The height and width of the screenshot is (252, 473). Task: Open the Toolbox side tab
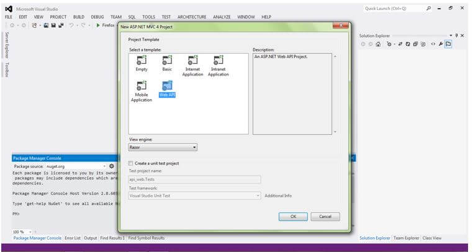7,70
